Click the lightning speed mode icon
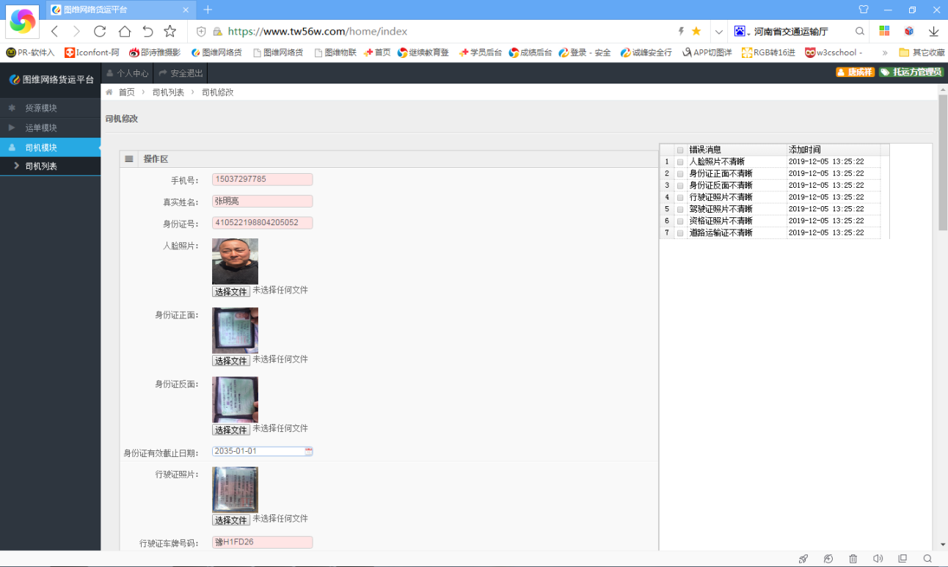The width and height of the screenshot is (948, 567). [x=681, y=32]
